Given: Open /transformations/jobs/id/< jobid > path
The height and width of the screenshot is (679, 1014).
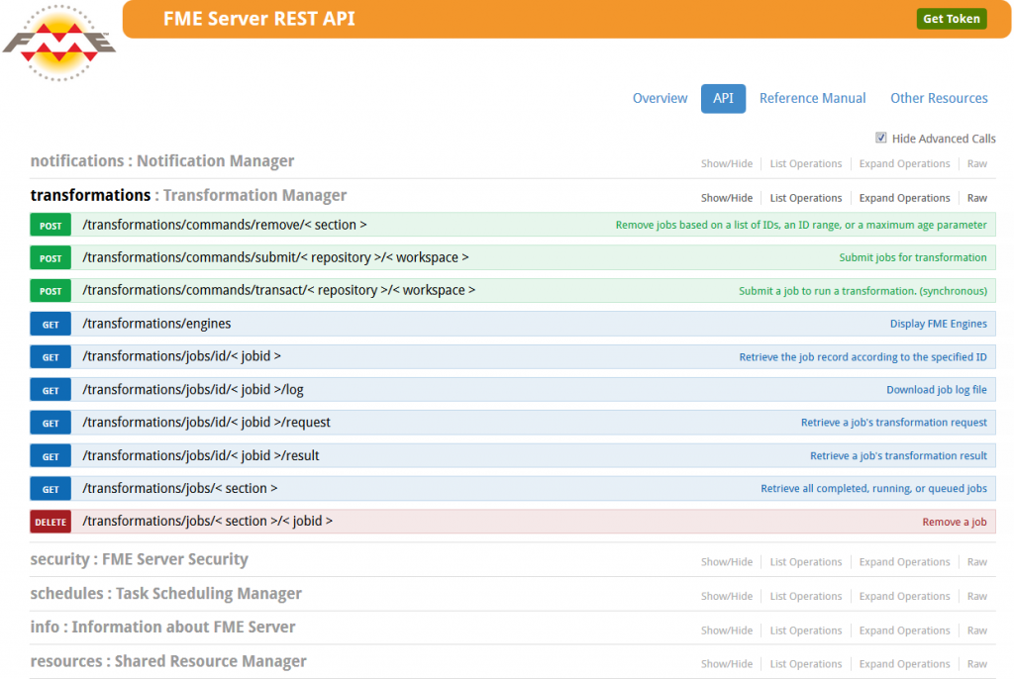Looking at the screenshot, I should click(x=182, y=356).
